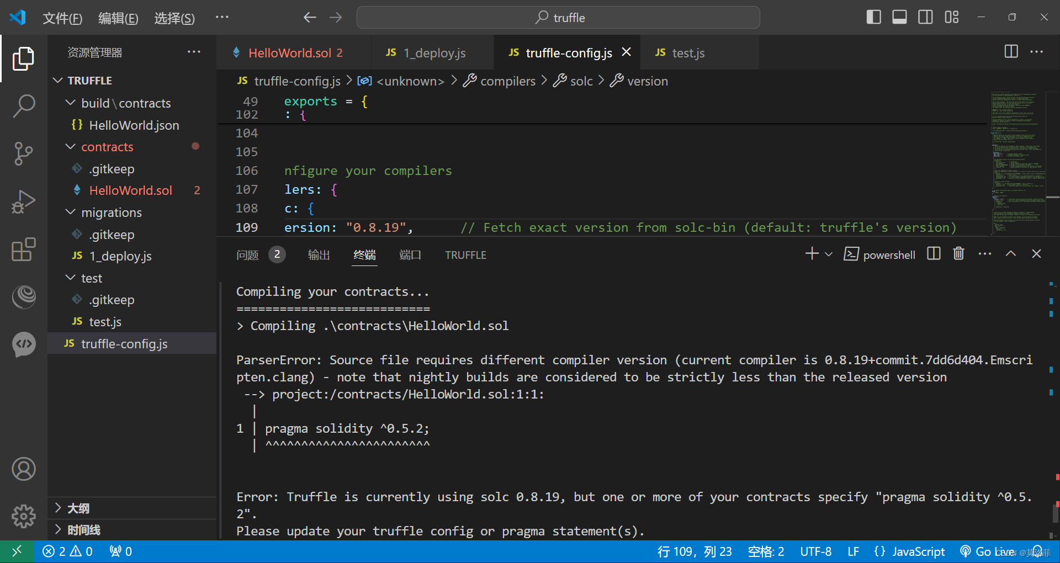
Task: Collapse the test folder
Action: pos(132,278)
